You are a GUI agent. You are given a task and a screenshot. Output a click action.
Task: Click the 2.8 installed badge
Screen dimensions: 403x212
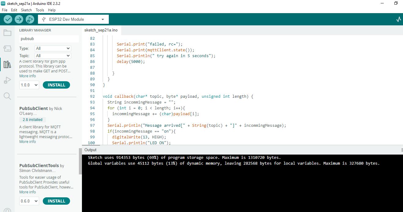[x=33, y=120]
